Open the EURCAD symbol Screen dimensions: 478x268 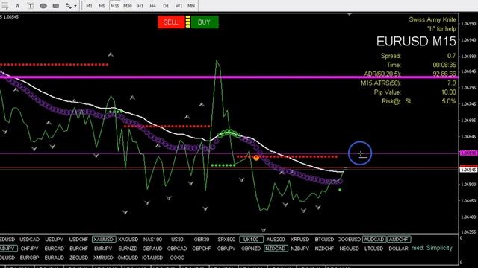tap(54, 249)
